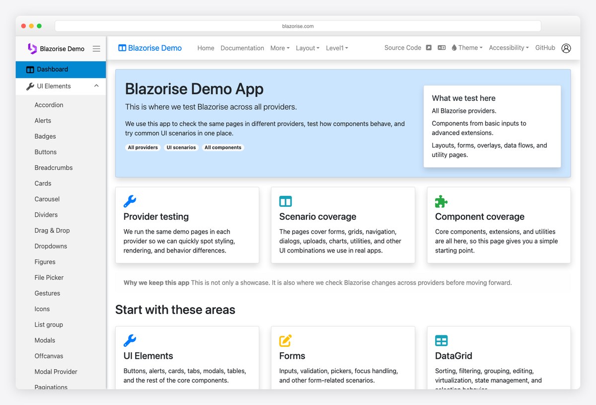Click the Start with these areas heading

point(175,310)
